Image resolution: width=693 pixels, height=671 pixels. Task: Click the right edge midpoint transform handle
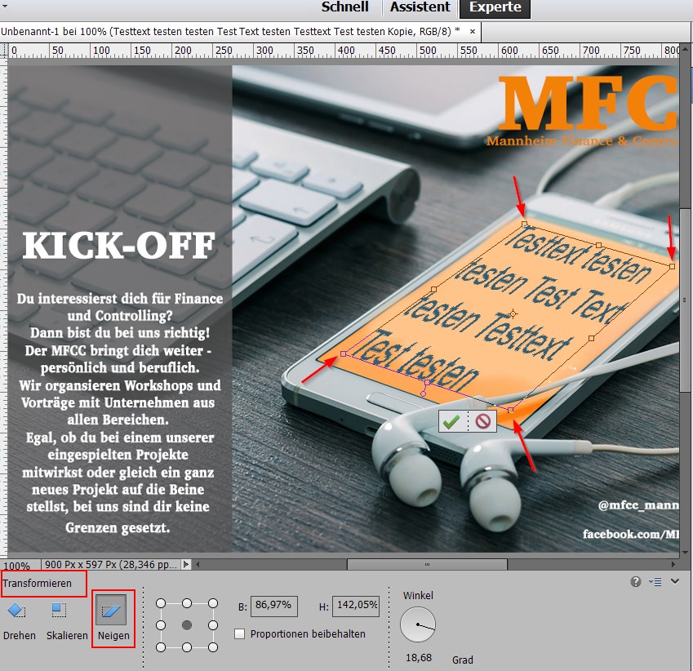pos(591,338)
